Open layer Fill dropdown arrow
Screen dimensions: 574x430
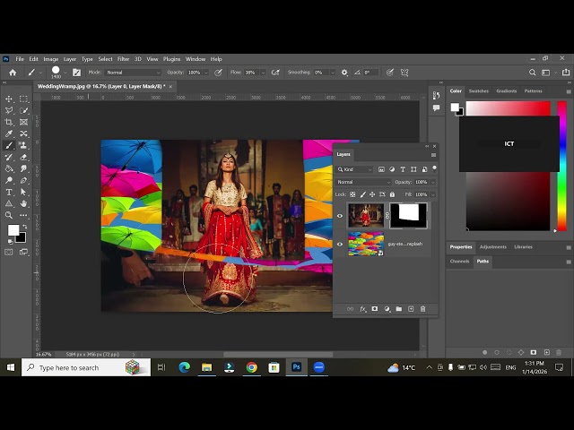click(x=432, y=194)
